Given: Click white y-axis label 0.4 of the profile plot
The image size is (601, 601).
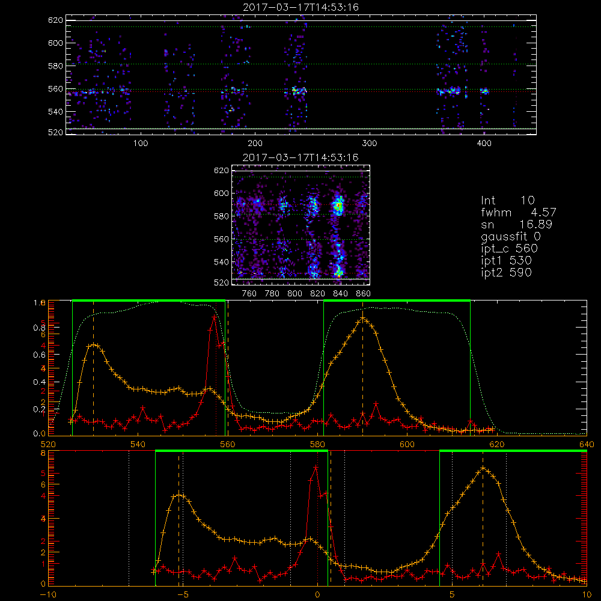Looking at the screenshot, I should 39,382.
